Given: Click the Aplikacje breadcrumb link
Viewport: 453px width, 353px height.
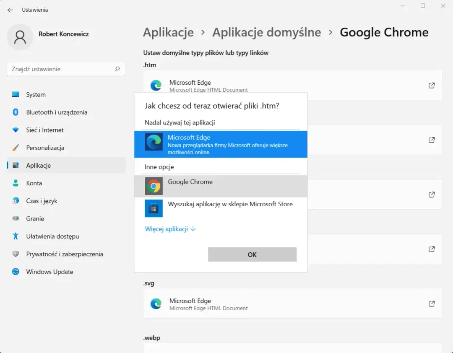Looking at the screenshot, I should 168,32.
